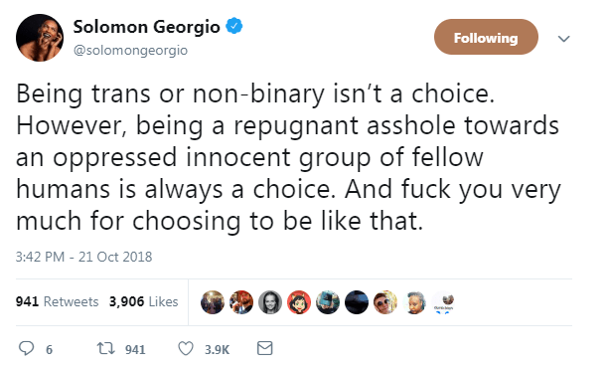The width and height of the screenshot is (607, 367).
Task: Send tweet via the envelope message icon
Action: point(265,348)
